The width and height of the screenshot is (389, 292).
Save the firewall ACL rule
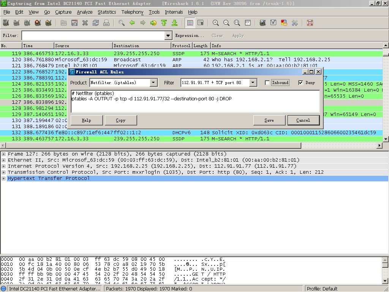(269, 120)
